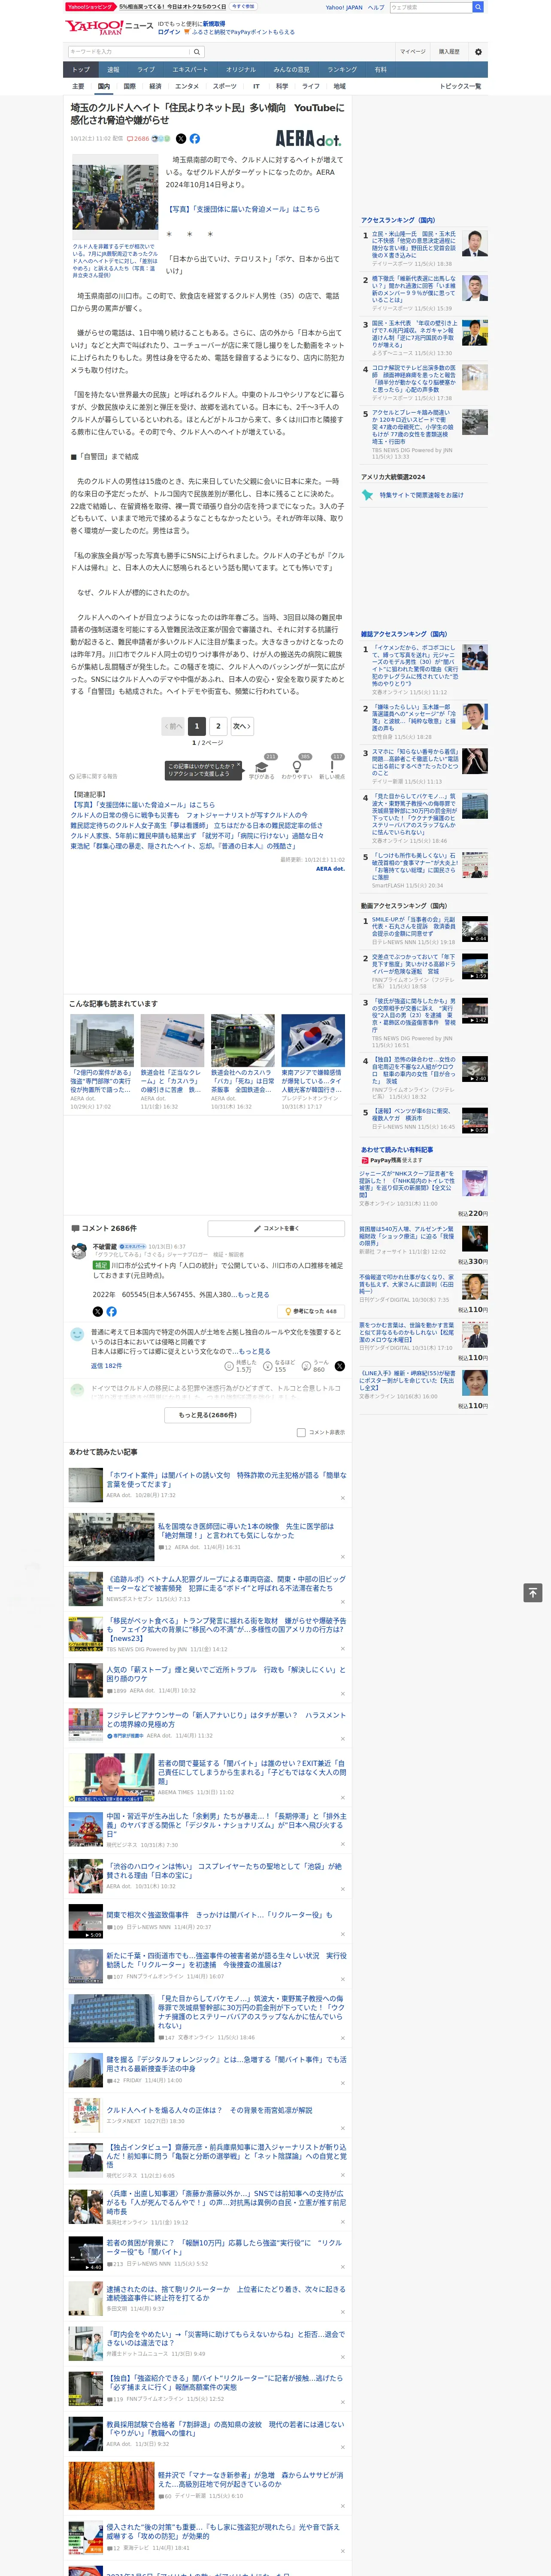
Task: Open the article protest photo thumbnail
Action: click(114, 197)
